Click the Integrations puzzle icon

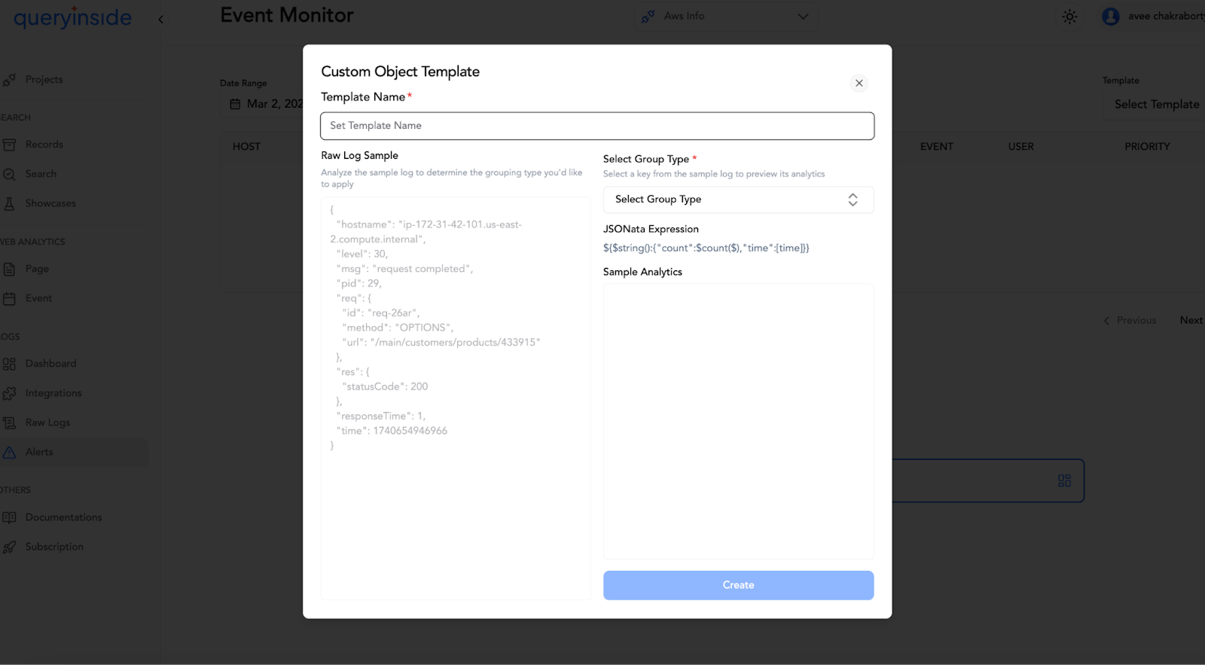[9, 393]
